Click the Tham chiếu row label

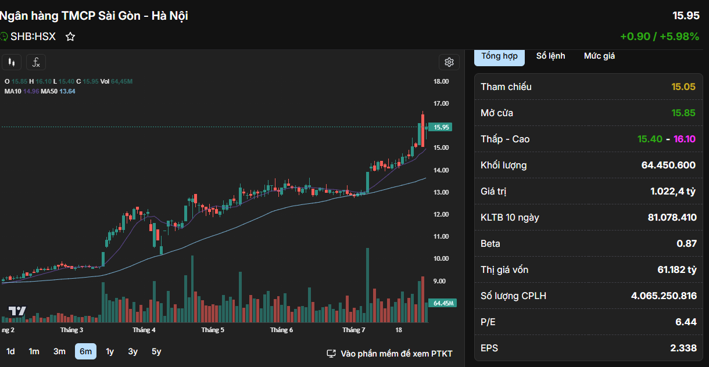tap(506, 87)
